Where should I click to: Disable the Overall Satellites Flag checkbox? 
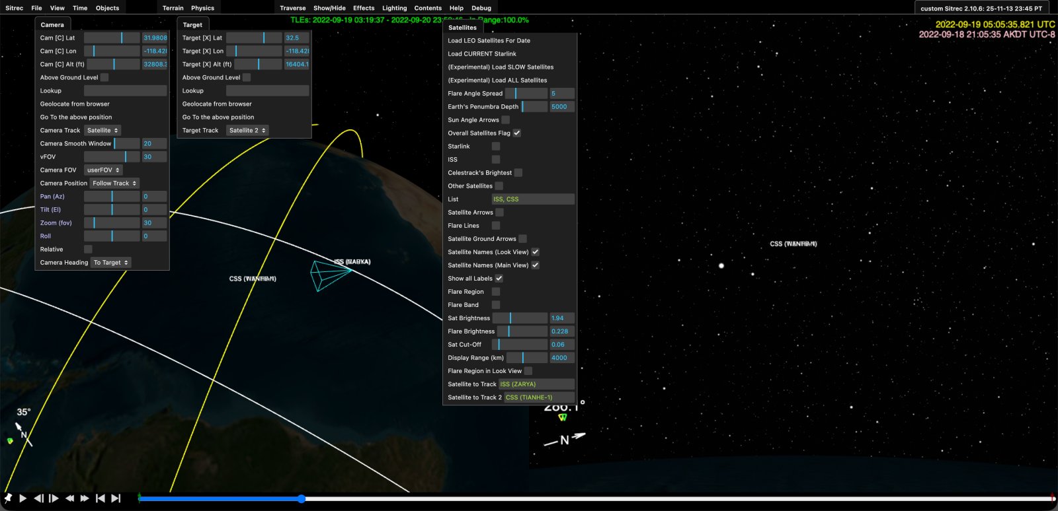pyautogui.click(x=517, y=133)
